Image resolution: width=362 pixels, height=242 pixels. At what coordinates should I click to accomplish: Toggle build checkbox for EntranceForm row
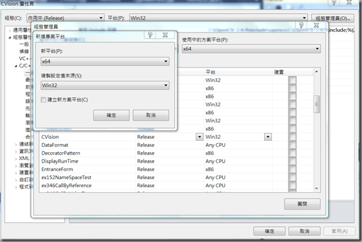293,169
